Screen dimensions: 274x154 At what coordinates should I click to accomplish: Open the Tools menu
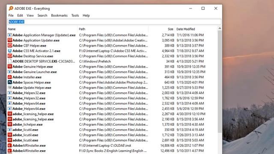click(75, 15)
